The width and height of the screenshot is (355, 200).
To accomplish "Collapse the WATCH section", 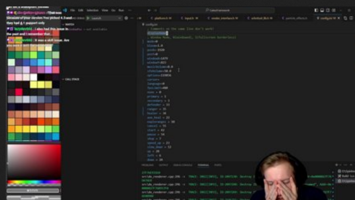I will pos(69,25).
